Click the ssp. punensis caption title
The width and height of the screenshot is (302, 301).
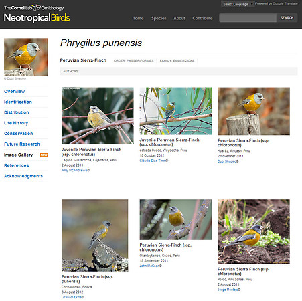88,279
